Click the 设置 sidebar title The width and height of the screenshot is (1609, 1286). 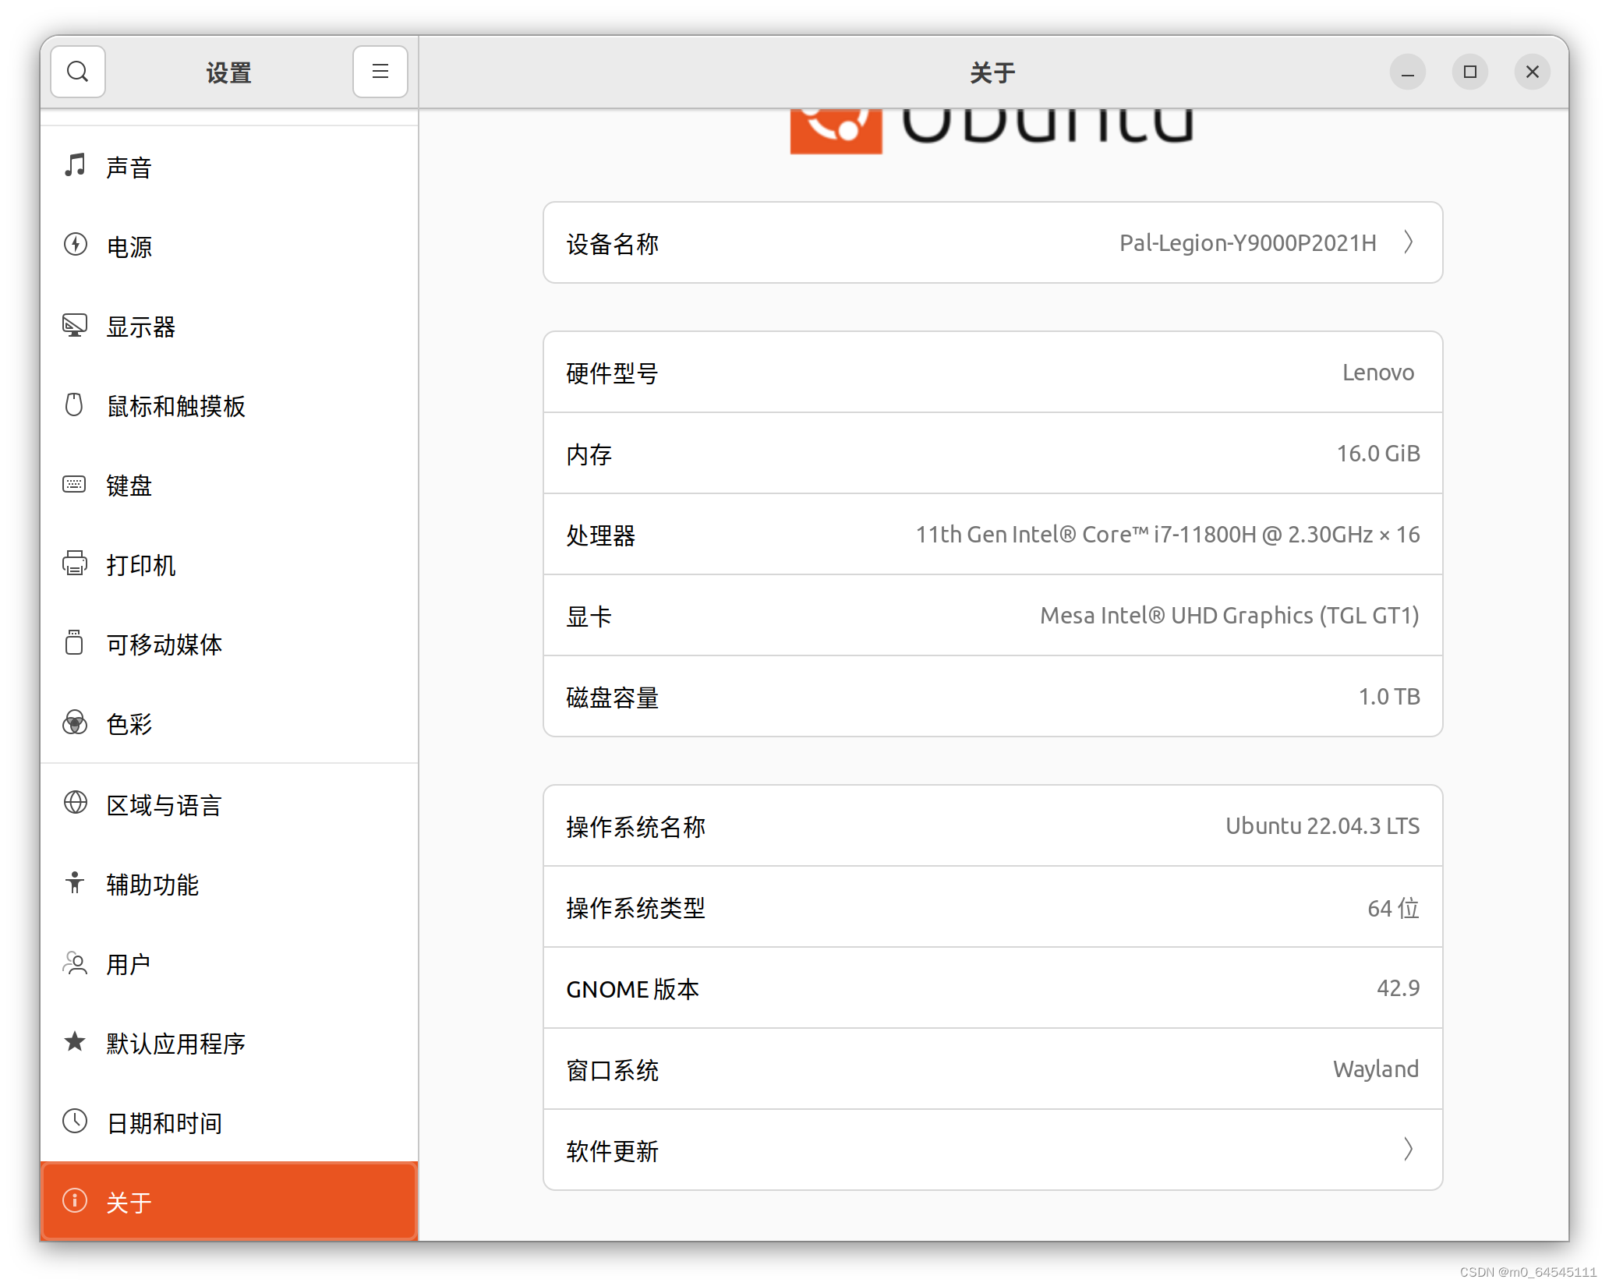point(228,72)
